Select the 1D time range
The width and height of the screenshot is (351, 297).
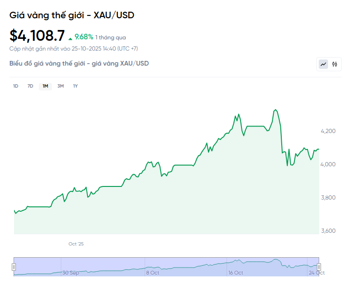click(x=15, y=86)
